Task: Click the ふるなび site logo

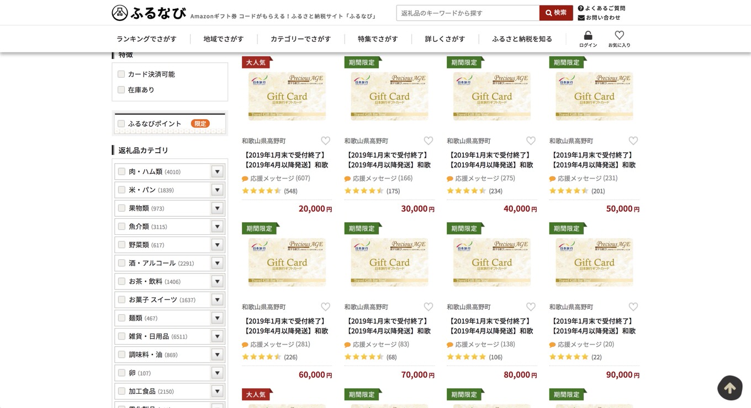Action: [149, 13]
